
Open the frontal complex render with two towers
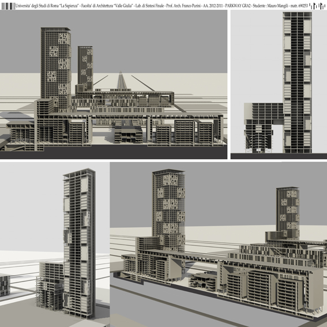coord(114,84)
